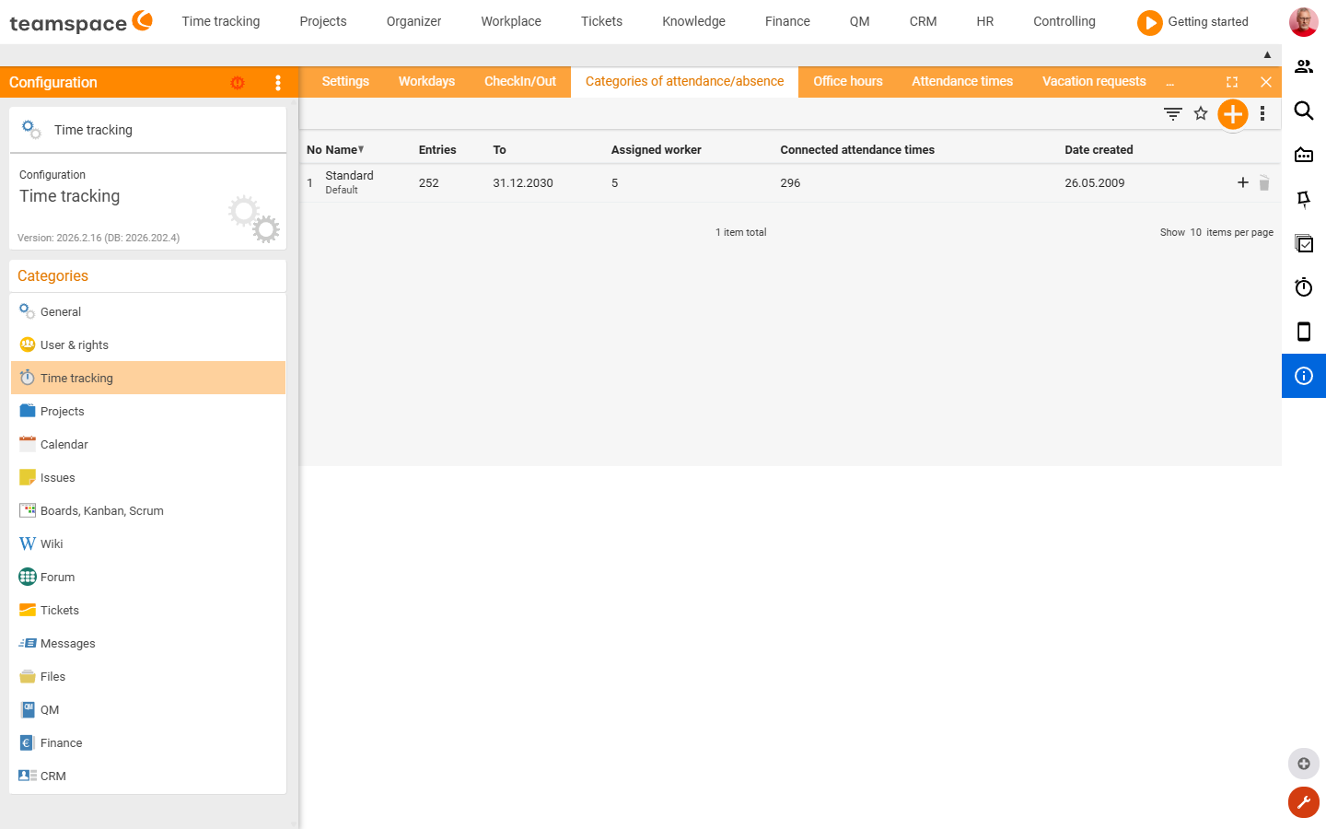This screenshot has height=829, width=1326.
Task: Open the Knowledge top menu
Action: [x=693, y=21]
